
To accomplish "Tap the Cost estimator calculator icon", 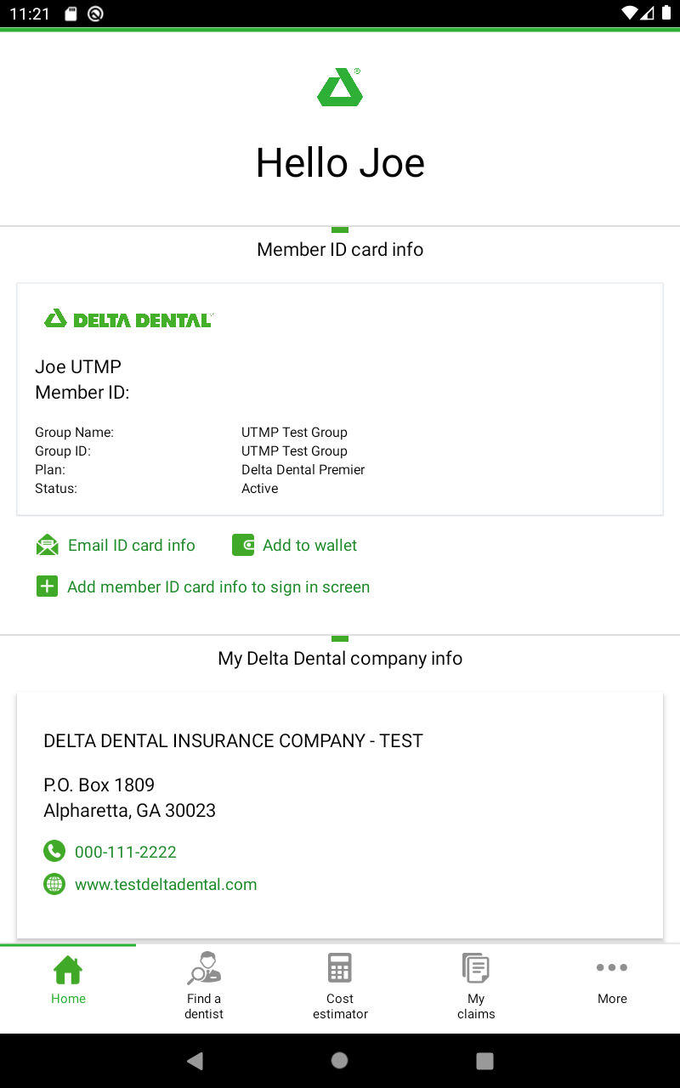I will tap(340, 968).
